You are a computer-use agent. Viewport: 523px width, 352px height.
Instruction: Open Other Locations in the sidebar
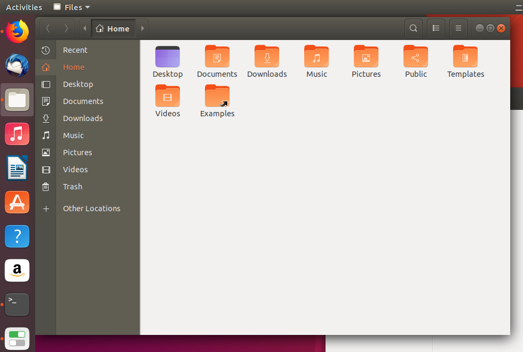click(x=88, y=209)
